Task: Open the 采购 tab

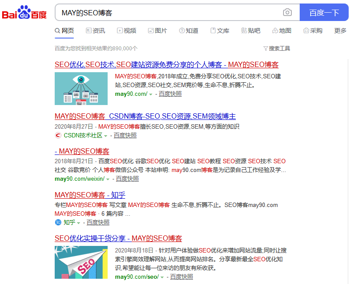Action: [x=313, y=31]
